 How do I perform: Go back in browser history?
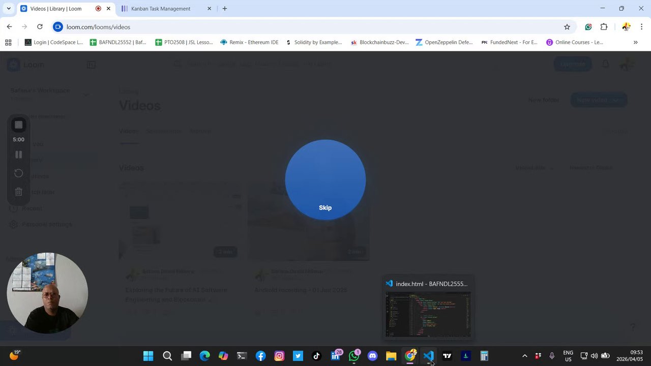[9, 27]
